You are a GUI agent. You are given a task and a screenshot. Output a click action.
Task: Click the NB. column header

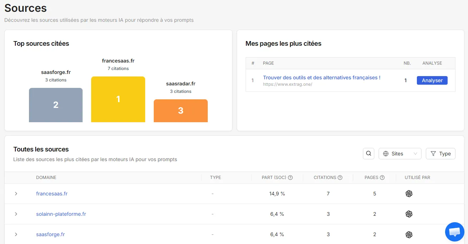coord(407,63)
